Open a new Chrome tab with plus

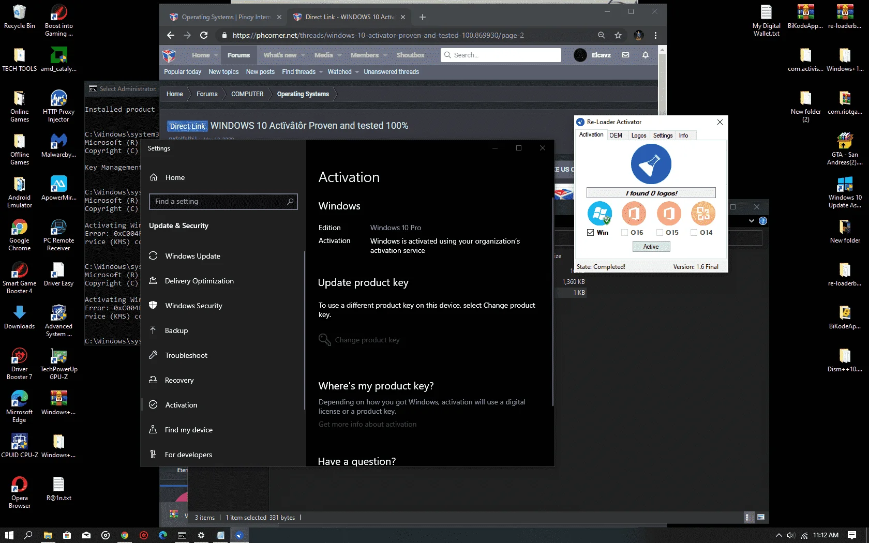(x=423, y=17)
